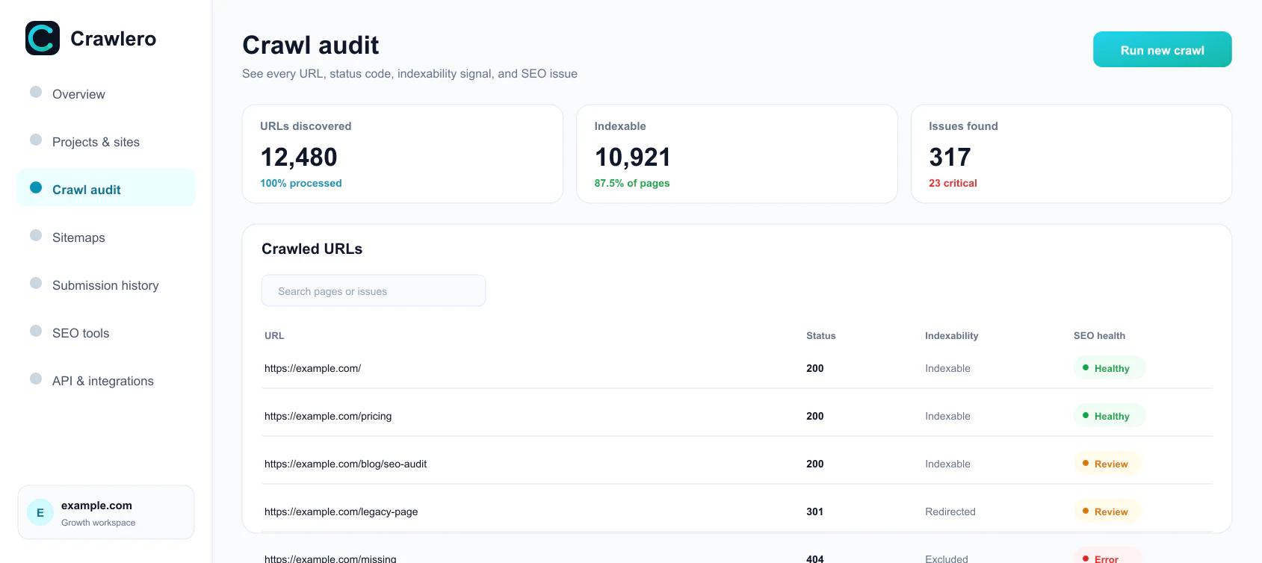Click Indexable value in blog/seo-audit row
1262x563 pixels.
coord(947,464)
